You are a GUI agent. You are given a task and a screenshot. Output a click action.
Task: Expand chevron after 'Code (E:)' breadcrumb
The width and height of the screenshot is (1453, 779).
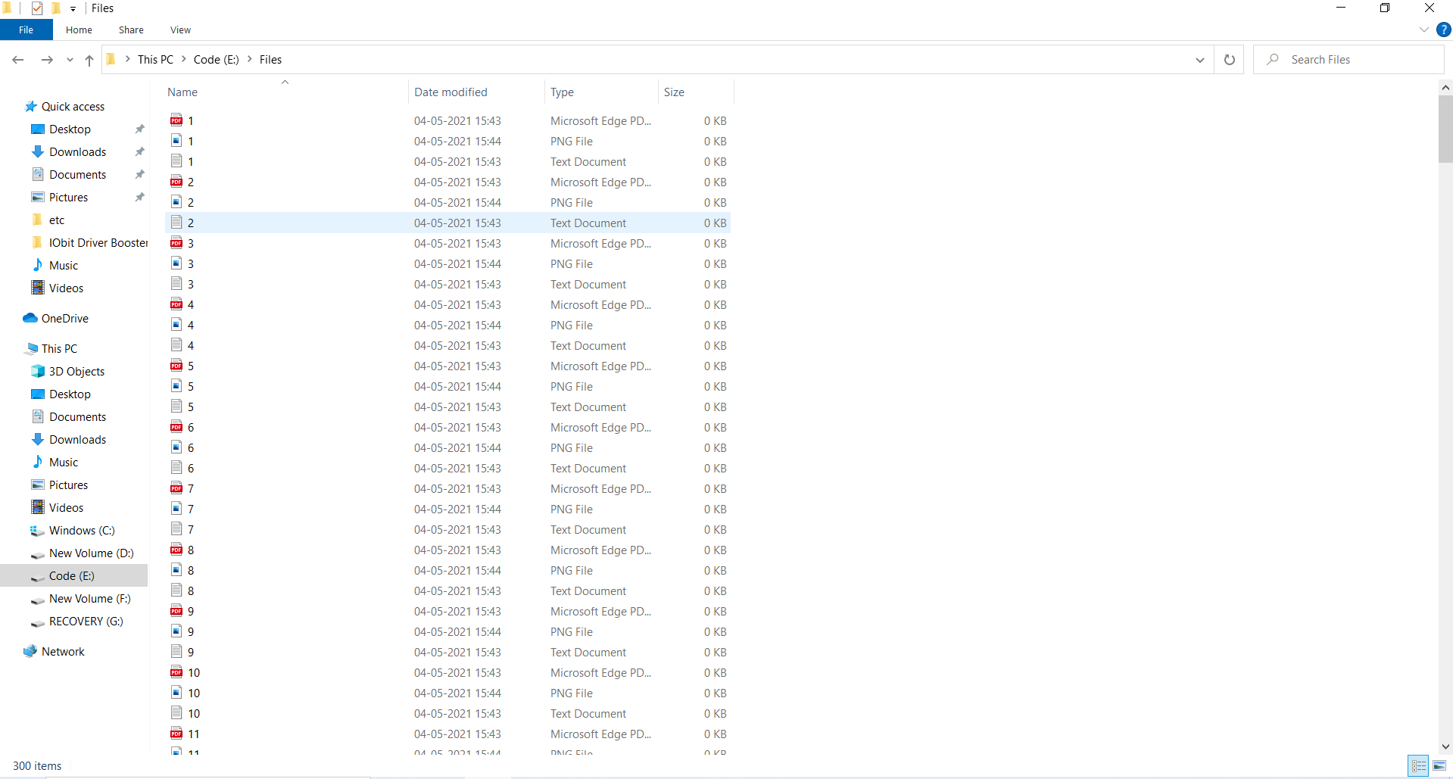pyautogui.click(x=250, y=59)
